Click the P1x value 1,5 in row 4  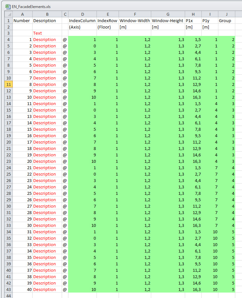tap(193, 39)
